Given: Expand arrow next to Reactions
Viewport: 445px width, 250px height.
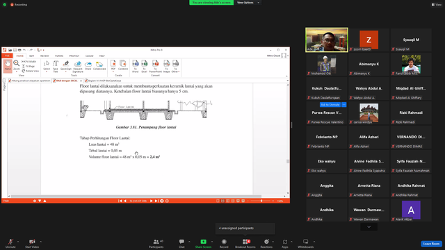Looking at the screenshot, I should pyautogui.click(x=273, y=242).
